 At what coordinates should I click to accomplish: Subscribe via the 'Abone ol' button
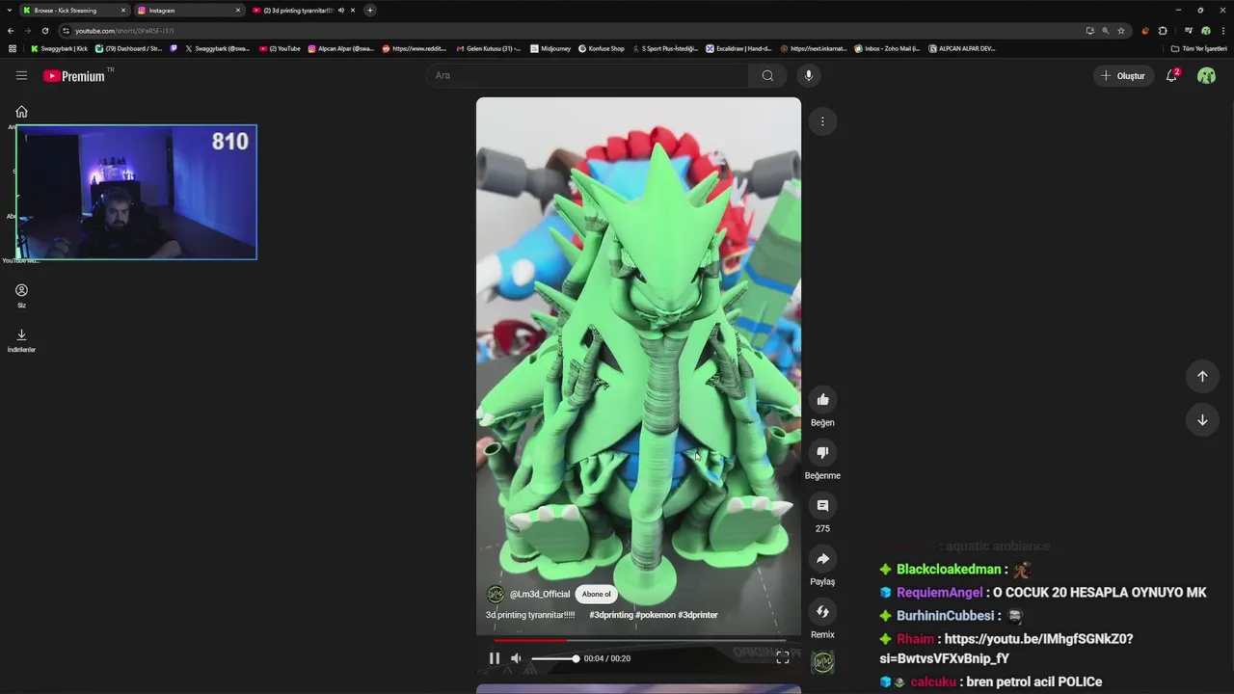pyautogui.click(x=596, y=595)
